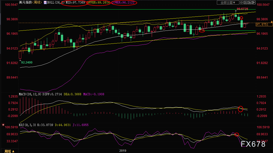Open the 全部主题 theme dropdown

pyautogui.click(x=228, y=2)
